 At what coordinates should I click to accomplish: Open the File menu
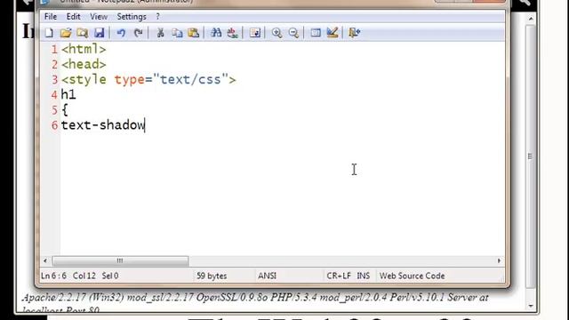pyautogui.click(x=51, y=17)
